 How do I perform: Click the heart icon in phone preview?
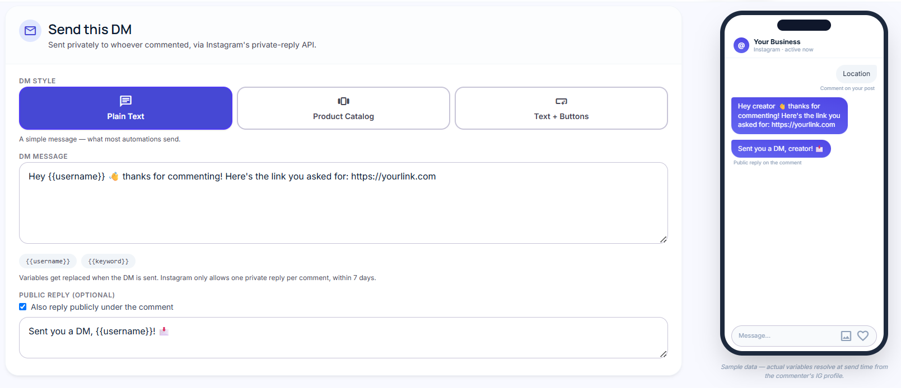(x=863, y=335)
